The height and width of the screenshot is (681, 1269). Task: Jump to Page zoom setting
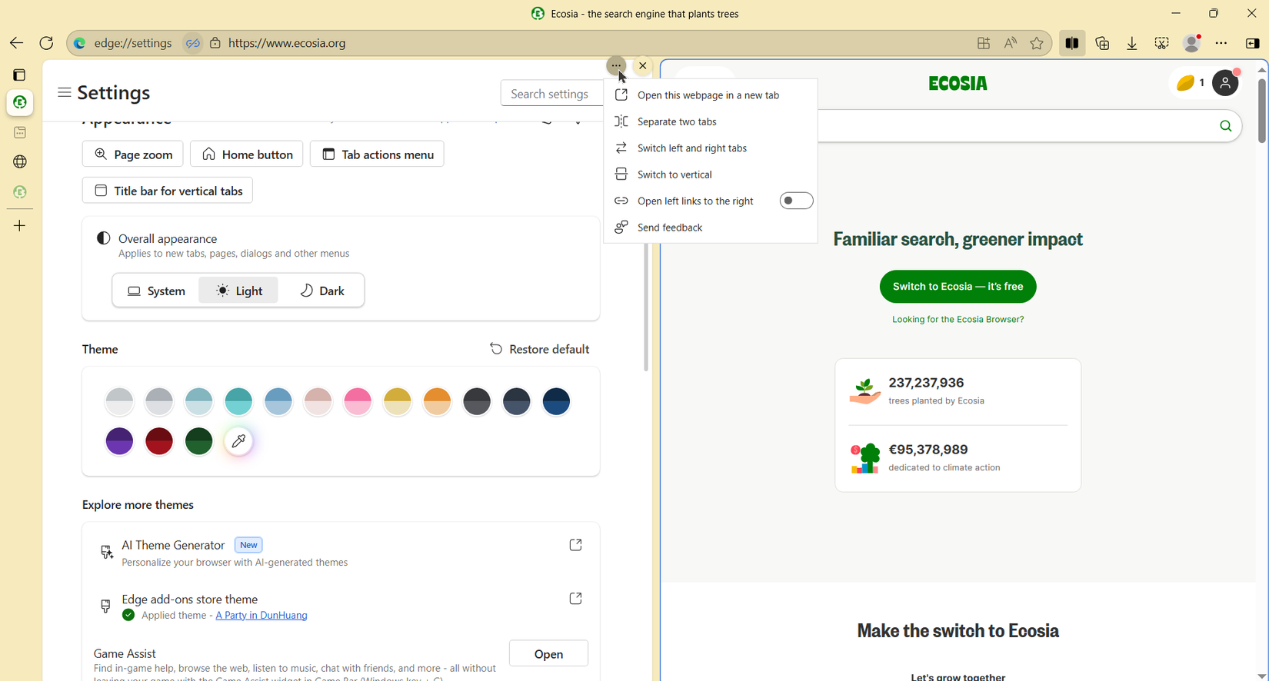point(133,154)
